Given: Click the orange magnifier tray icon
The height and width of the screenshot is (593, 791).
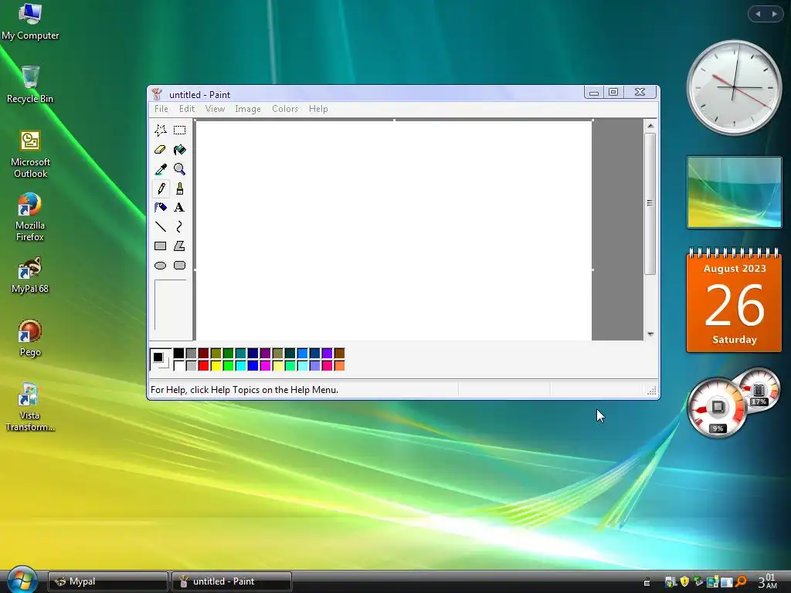Looking at the screenshot, I should pos(741,581).
